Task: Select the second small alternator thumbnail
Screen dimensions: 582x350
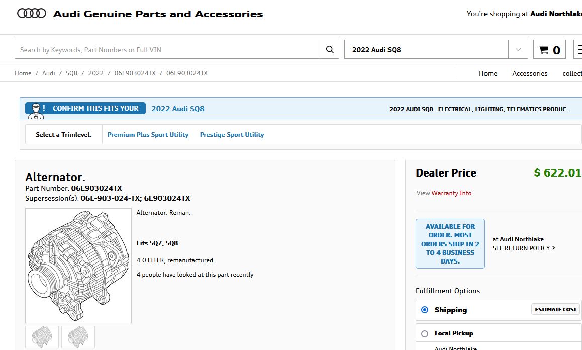Action: click(78, 337)
